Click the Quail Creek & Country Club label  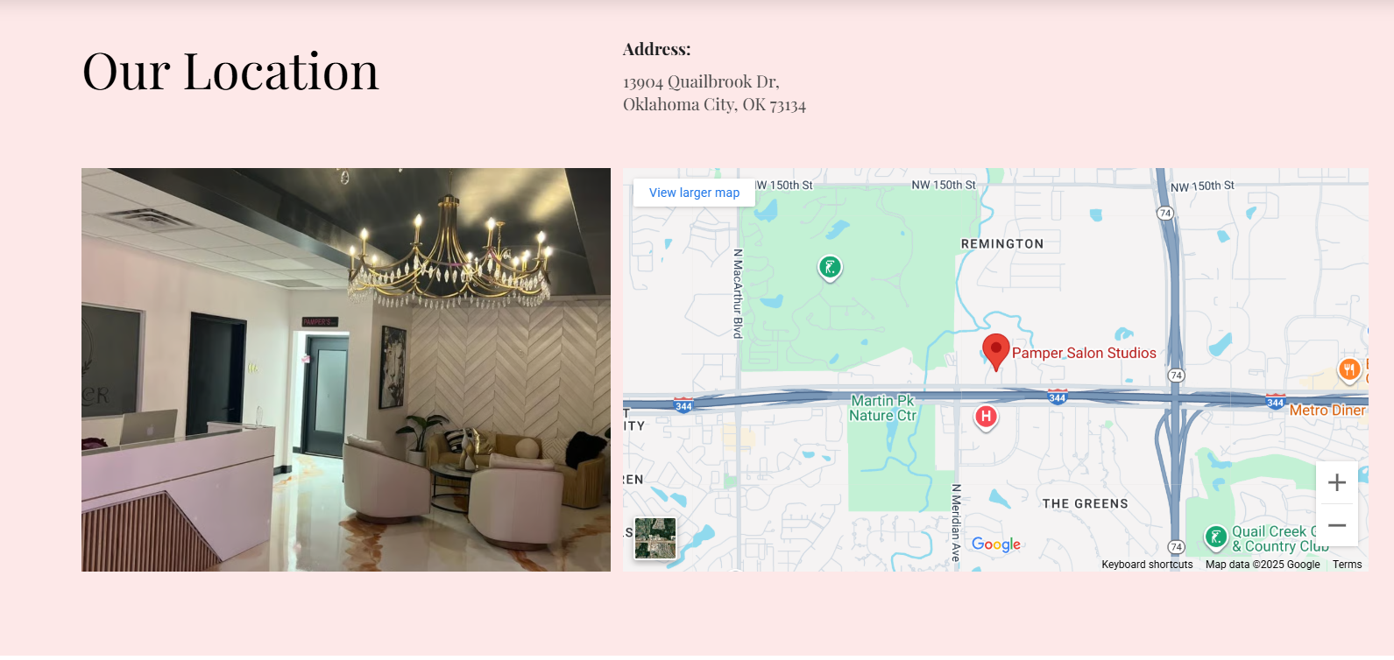1280,538
